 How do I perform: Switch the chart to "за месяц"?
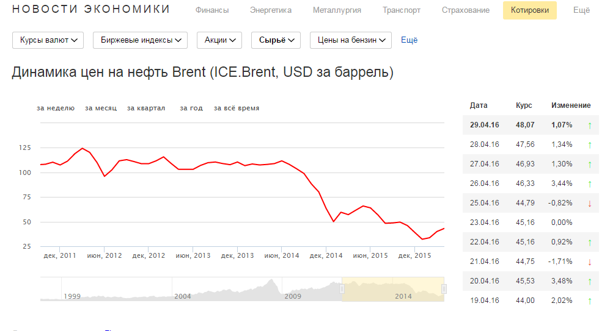(101, 109)
